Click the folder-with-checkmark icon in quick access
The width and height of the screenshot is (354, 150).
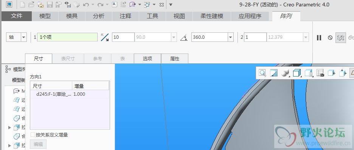(40, 5)
